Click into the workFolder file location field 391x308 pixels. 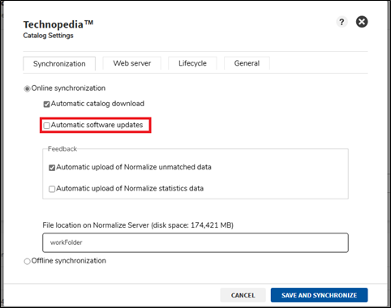195,242
